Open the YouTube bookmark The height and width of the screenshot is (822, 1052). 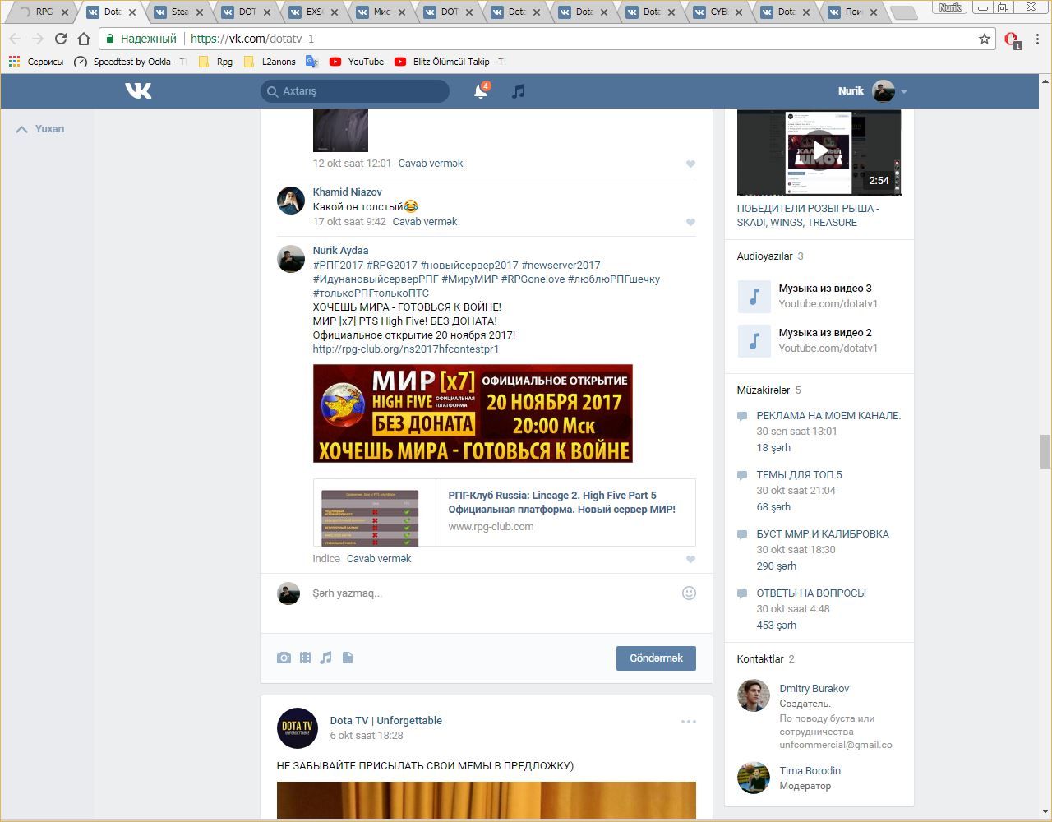click(x=357, y=62)
